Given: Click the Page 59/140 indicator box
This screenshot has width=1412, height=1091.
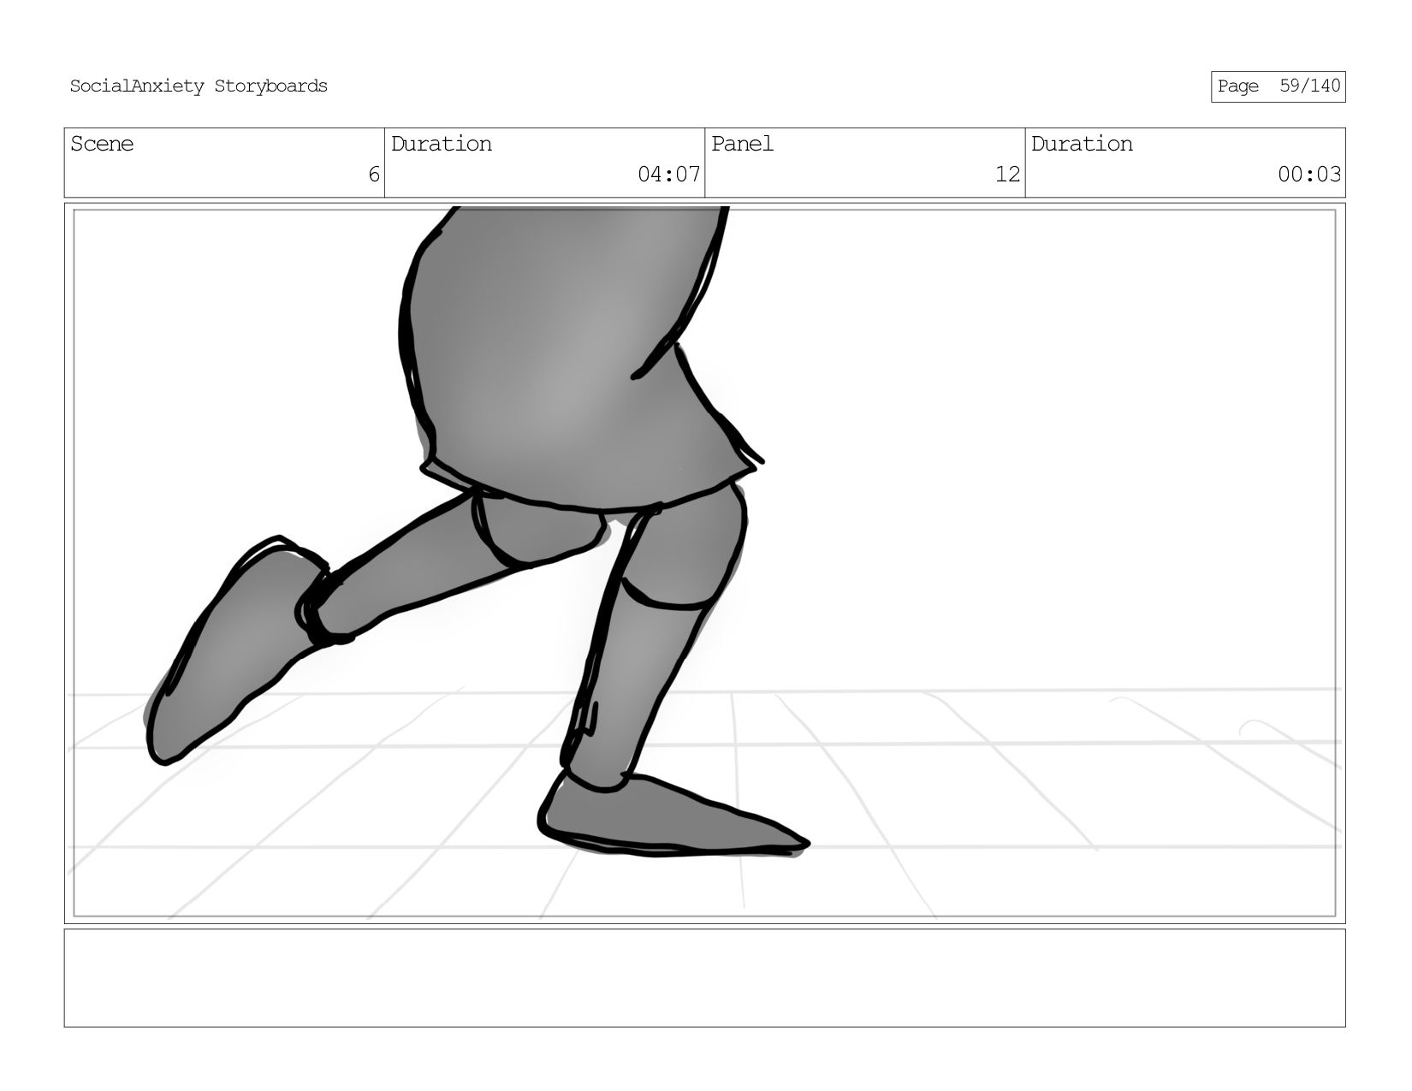Looking at the screenshot, I should tap(1278, 86).
